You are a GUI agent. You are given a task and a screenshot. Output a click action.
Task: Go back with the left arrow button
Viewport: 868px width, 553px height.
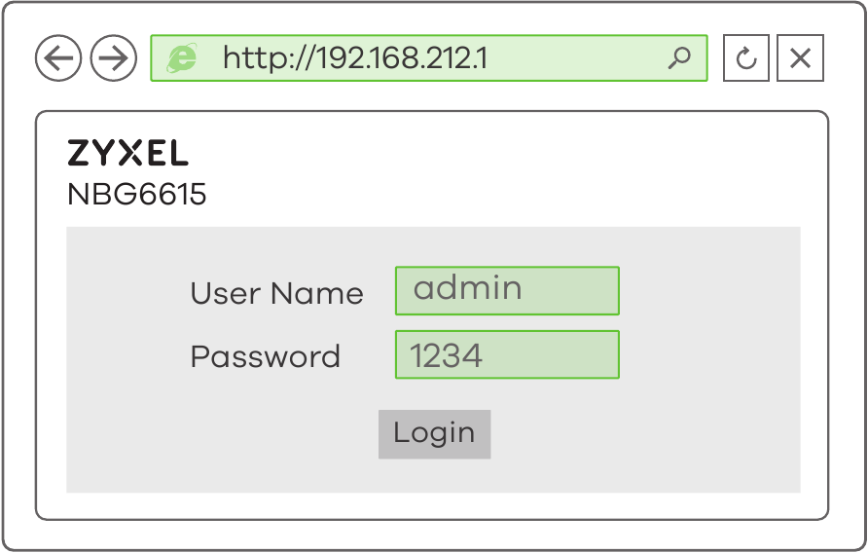pyautogui.click(x=58, y=58)
